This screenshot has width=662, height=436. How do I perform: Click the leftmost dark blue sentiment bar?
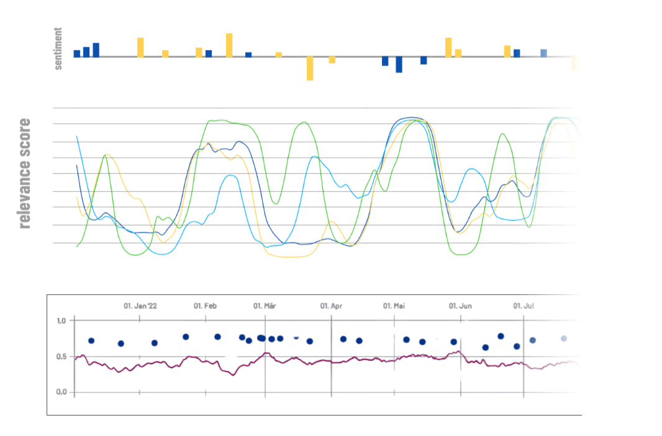coord(77,53)
